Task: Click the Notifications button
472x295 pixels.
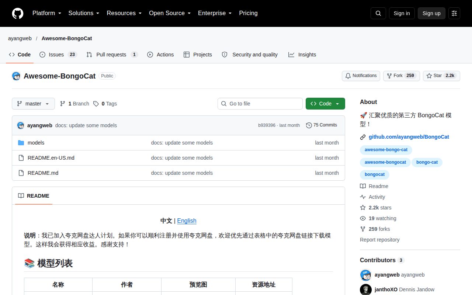Action: pos(361,76)
